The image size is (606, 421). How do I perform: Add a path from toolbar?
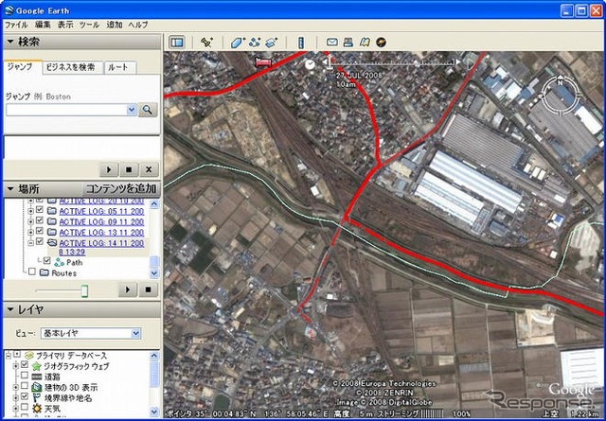255,42
